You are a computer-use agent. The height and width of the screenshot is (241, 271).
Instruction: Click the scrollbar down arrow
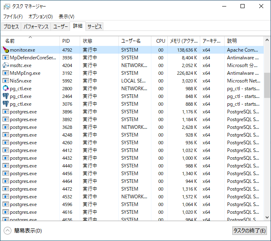pos(267,217)
